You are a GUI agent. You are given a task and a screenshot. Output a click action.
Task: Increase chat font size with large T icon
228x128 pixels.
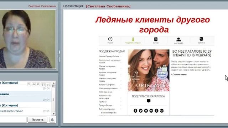click(x=43, y=84)
